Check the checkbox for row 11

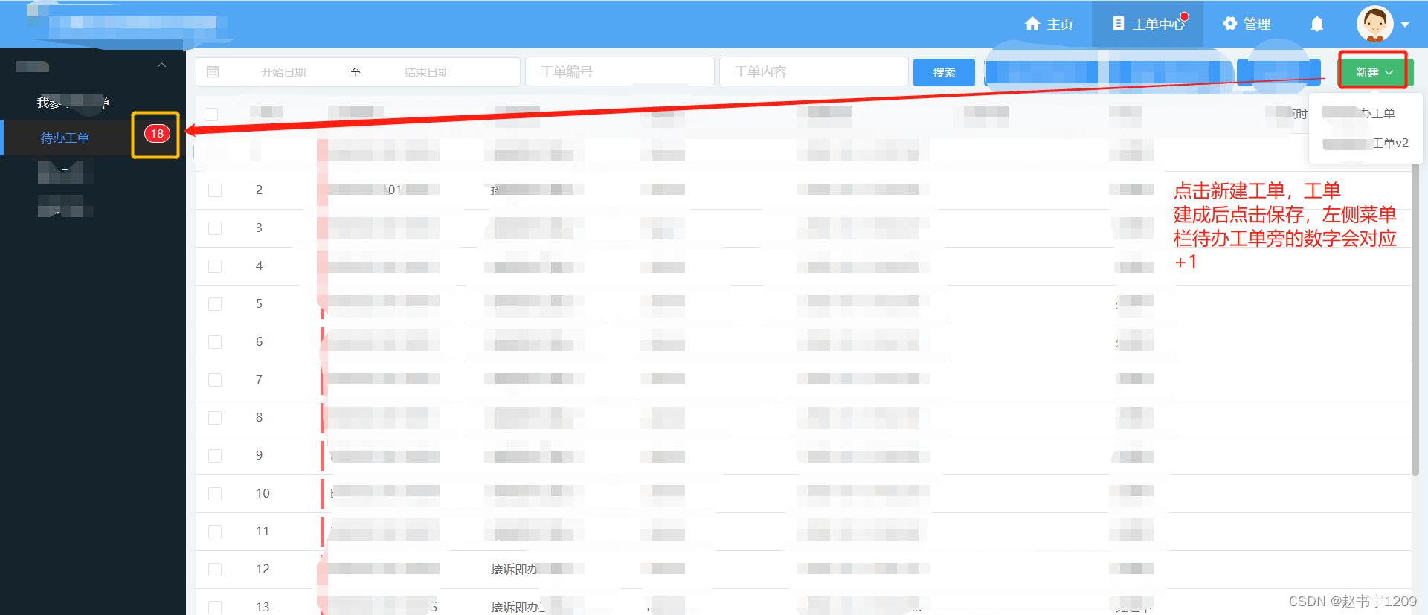tap(215, 531)
